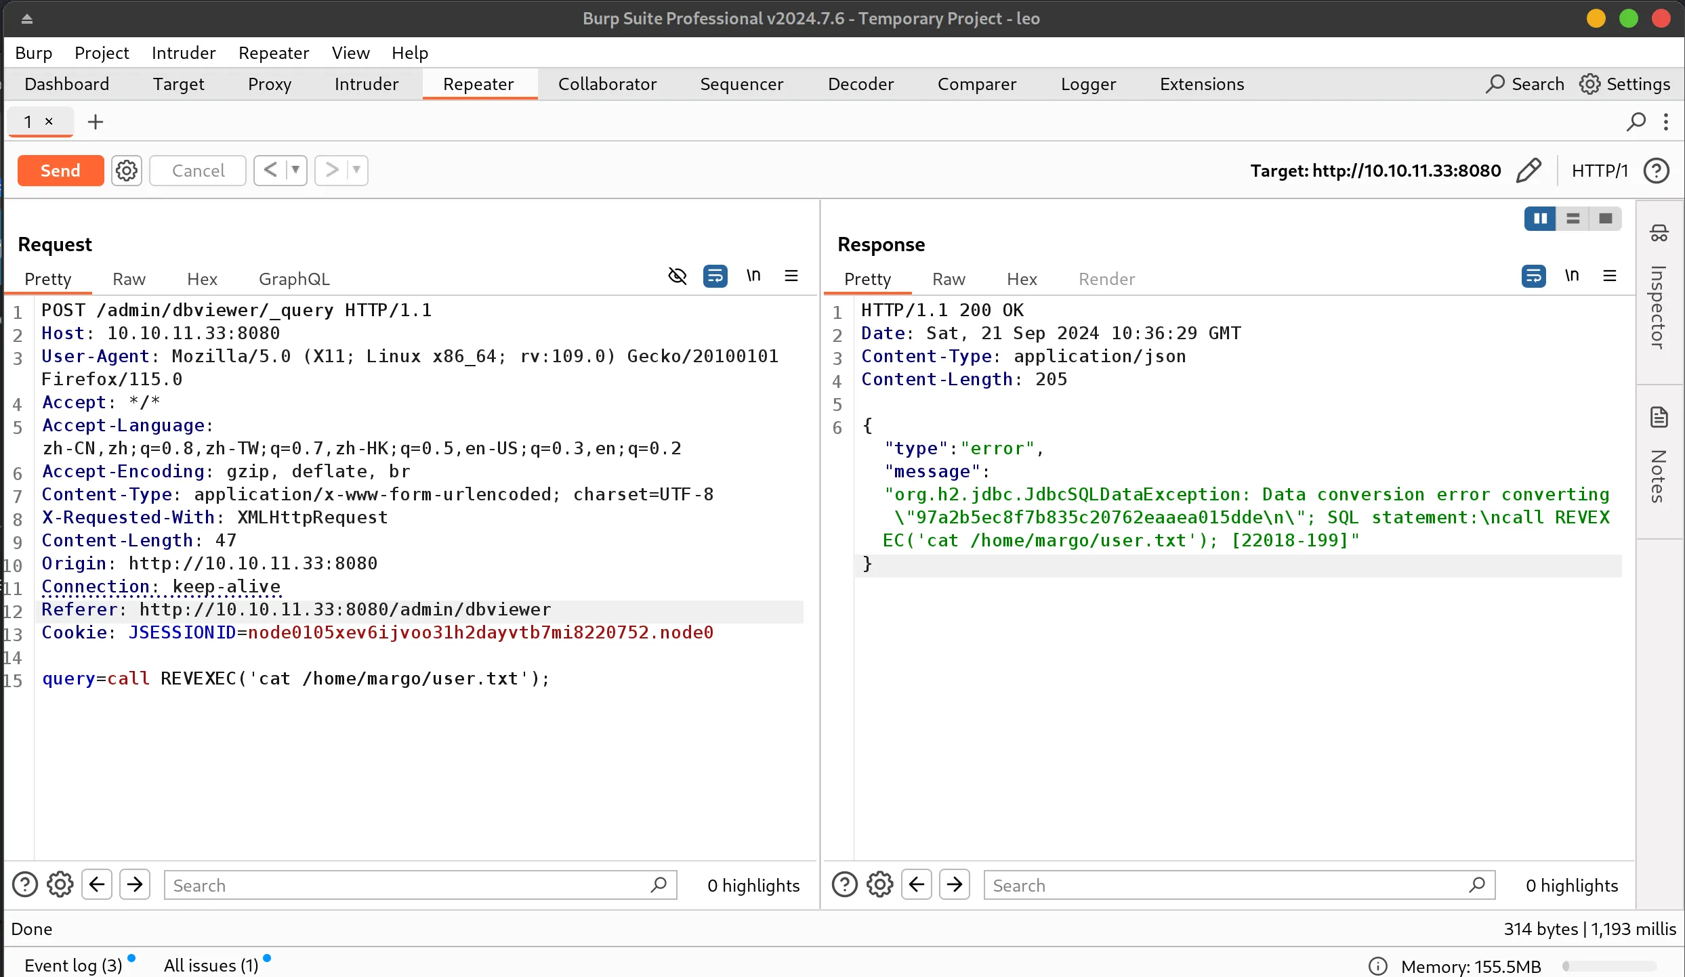Show the request Hex view
Screen dimensions: 1685x977
pyautogui.click(x=203, y=279)
